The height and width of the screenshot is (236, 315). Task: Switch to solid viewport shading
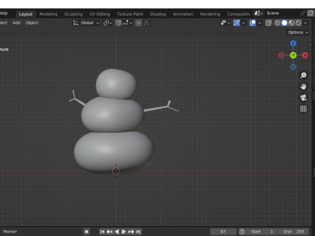(x=284, y=23)
